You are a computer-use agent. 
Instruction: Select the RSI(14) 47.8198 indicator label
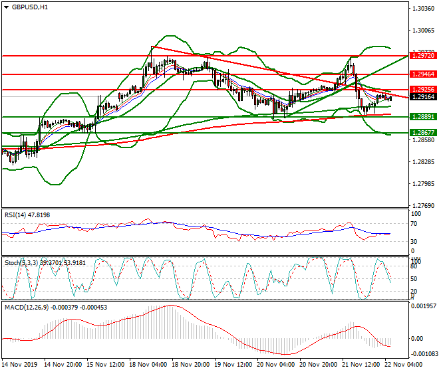point(27,215)
